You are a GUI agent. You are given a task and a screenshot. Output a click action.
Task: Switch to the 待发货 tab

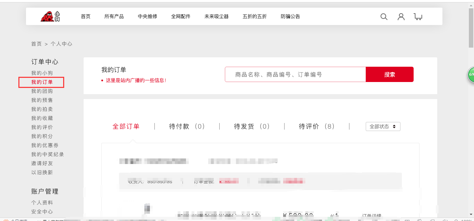[252, 126]
